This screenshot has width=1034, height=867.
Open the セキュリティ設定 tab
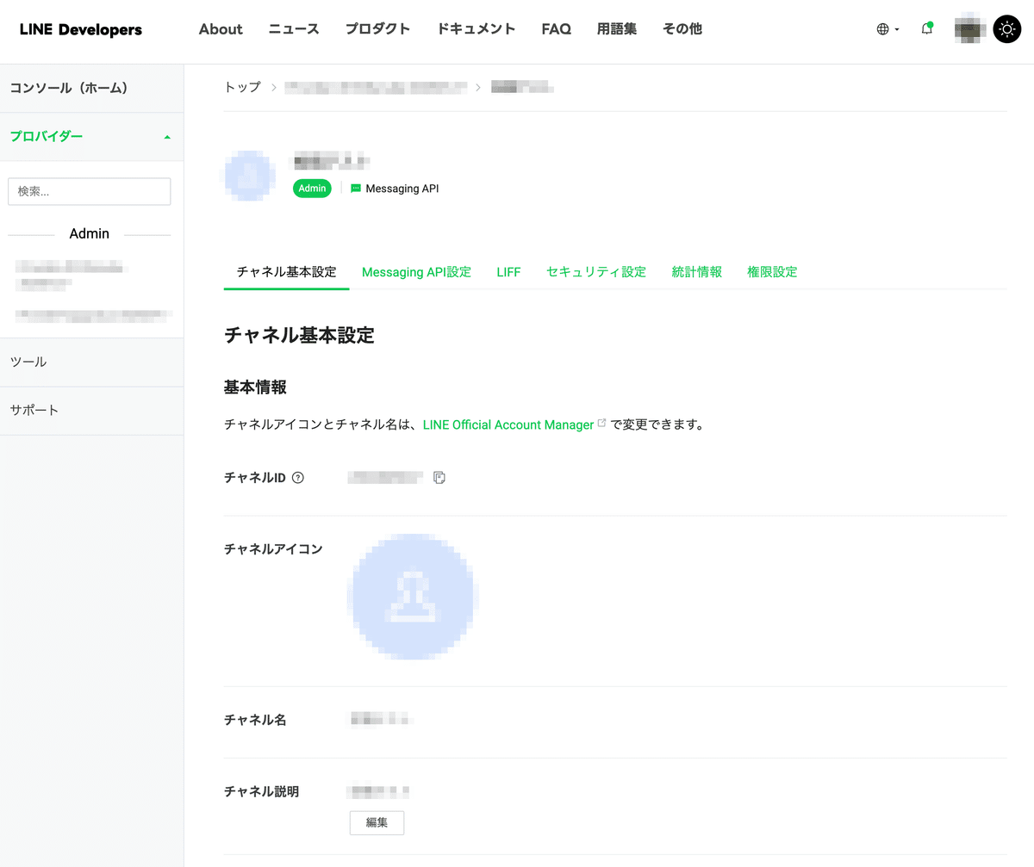pos(595,271)
